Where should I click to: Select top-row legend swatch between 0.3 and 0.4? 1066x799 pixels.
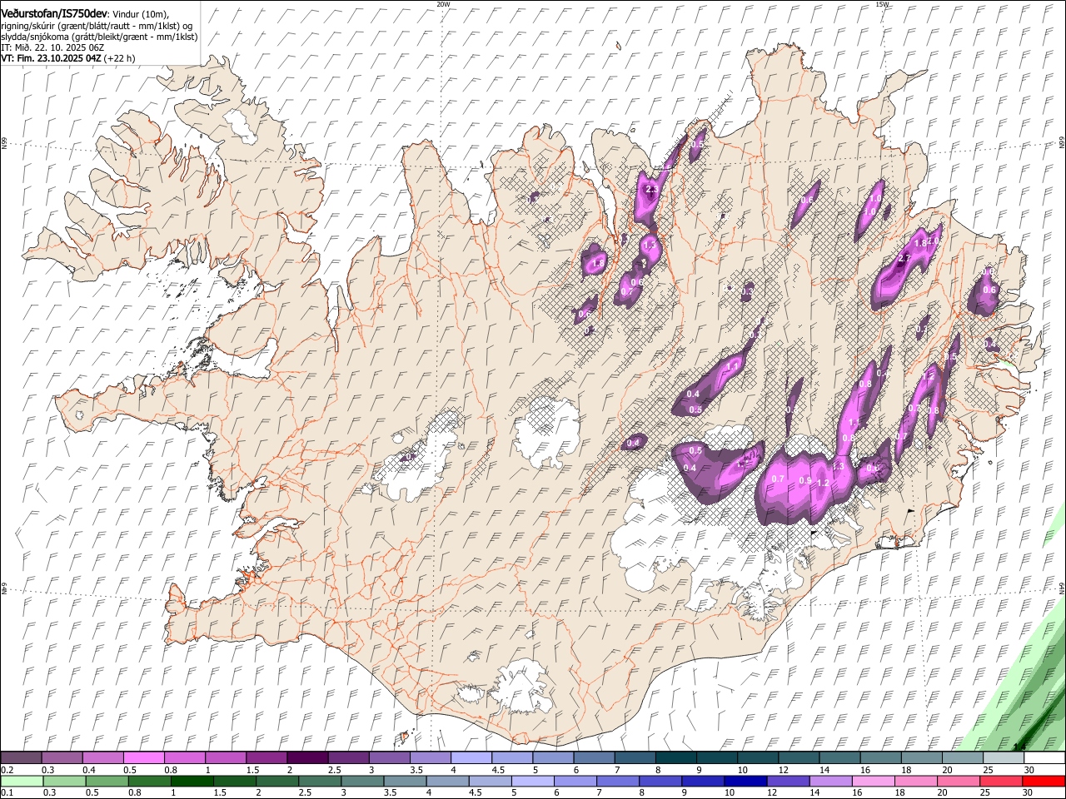click(x=62, y=758)
